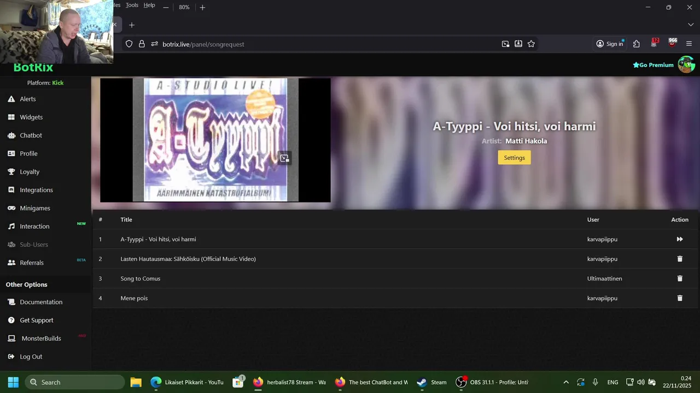This screenshot has width=700, height=393.
Task: Delete Mene pois from the queue
Action: pyautogui.click(x=680, y=298)
